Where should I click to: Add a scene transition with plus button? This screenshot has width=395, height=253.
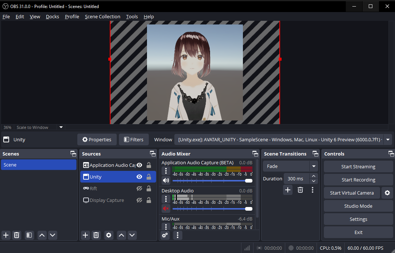288,190
